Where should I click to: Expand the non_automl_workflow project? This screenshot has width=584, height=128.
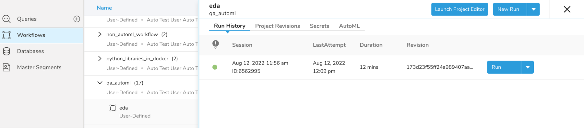point(100,35)
